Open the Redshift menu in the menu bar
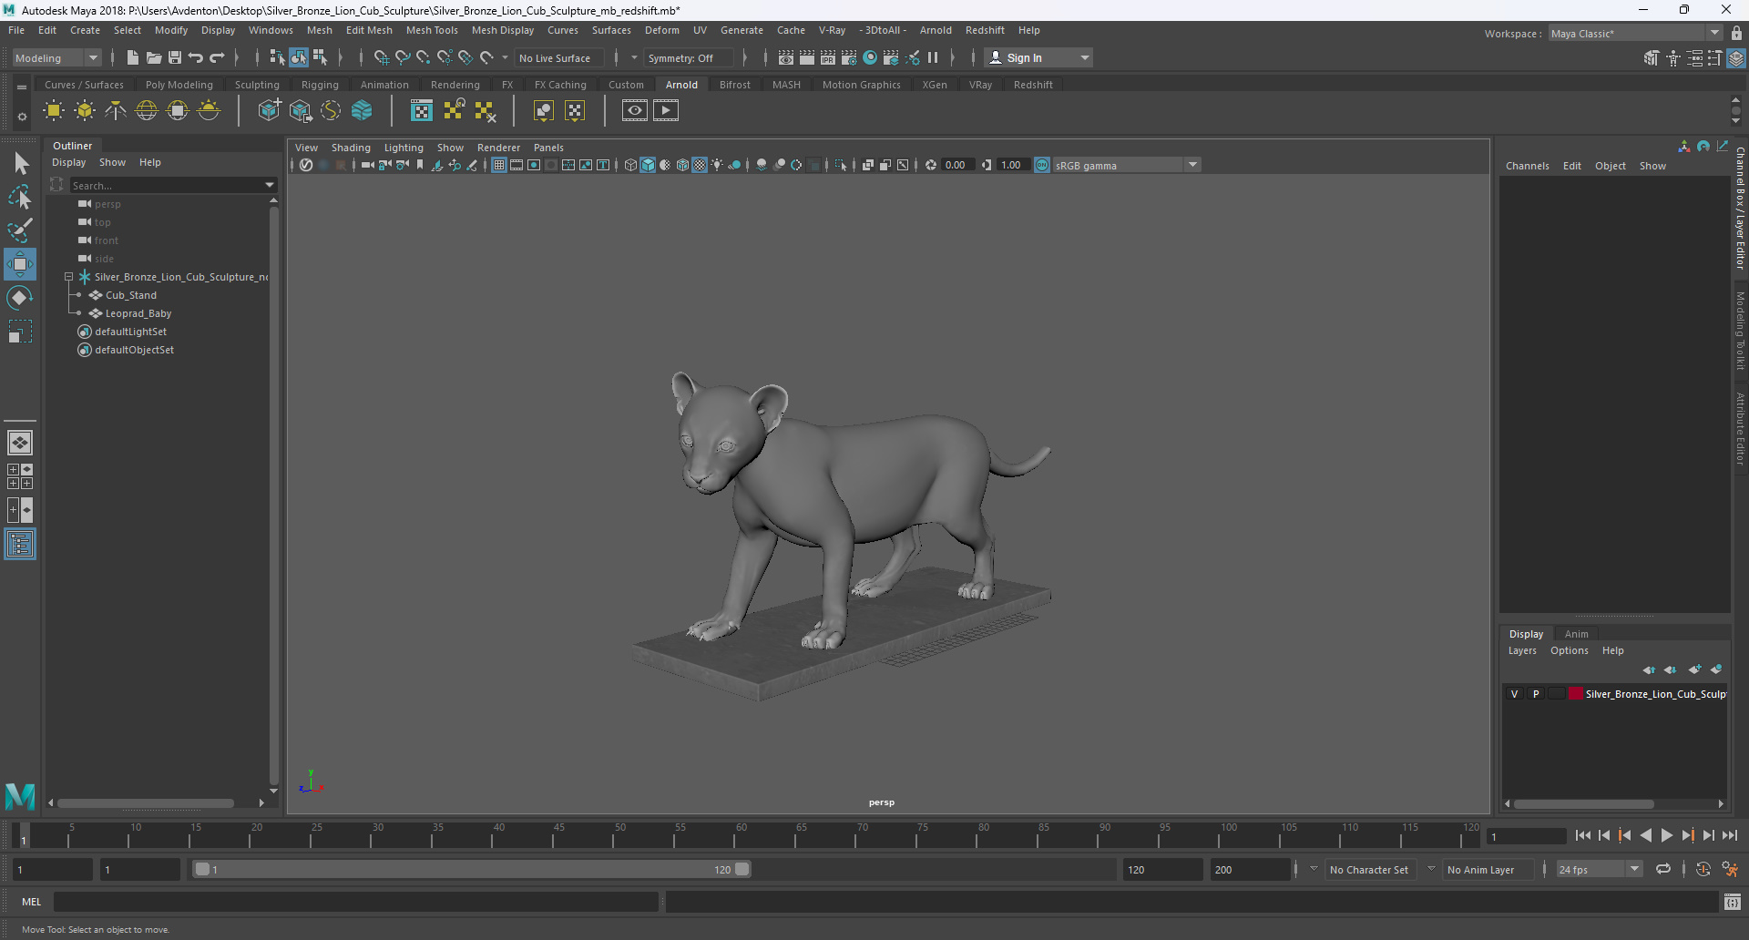This screenshot has height=940, width=1749. (985, 30)
